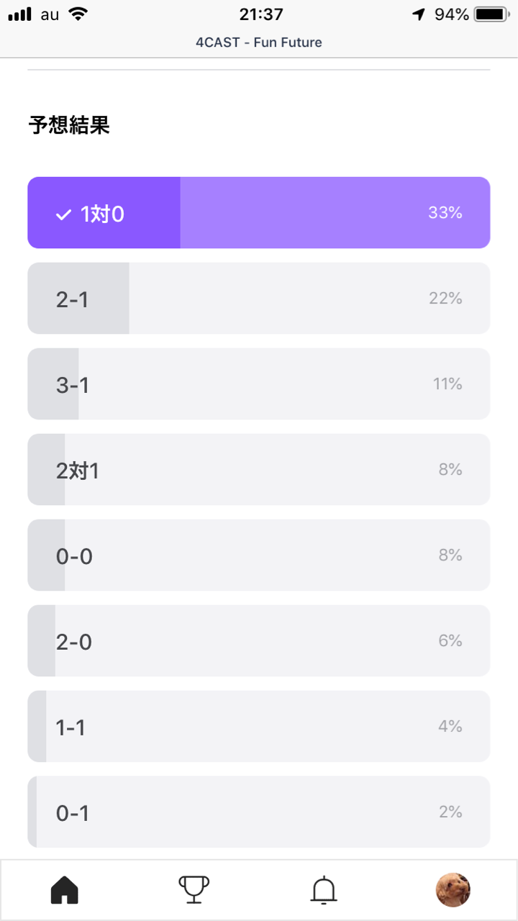
Task: Open the trophy rankings icon
Action: (x=194, y=891)
